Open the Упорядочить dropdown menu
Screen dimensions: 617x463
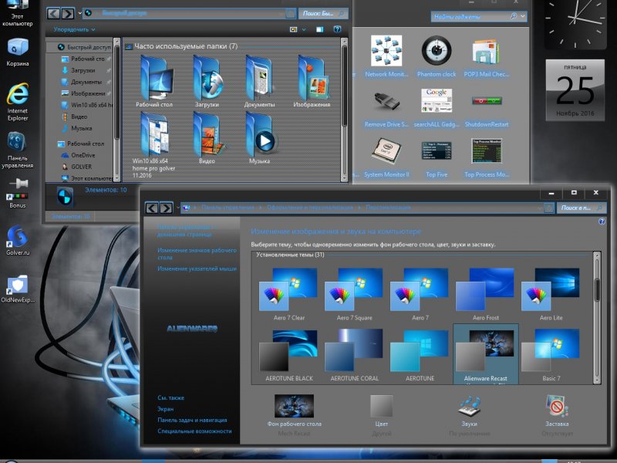click(74, 29)
